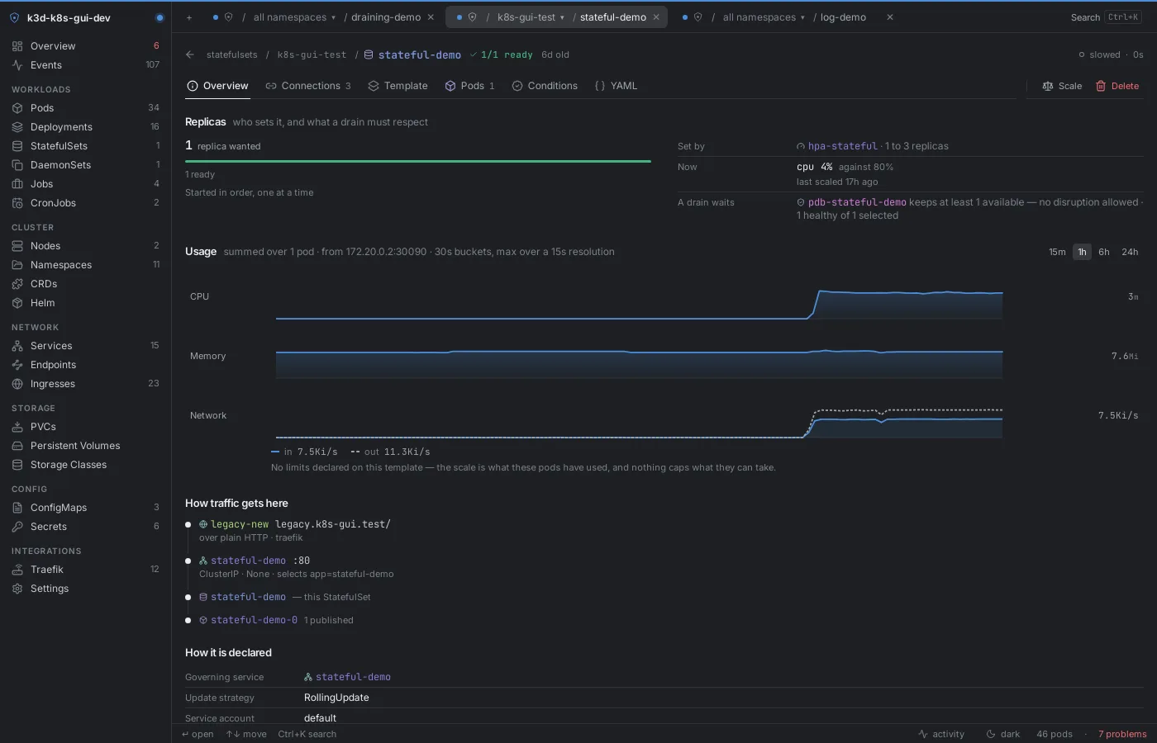
Task: Close the stateful-demo tab
Action: click(x=656, y=17)
